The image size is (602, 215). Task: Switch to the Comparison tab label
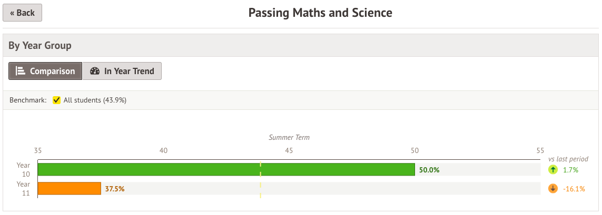52,71
